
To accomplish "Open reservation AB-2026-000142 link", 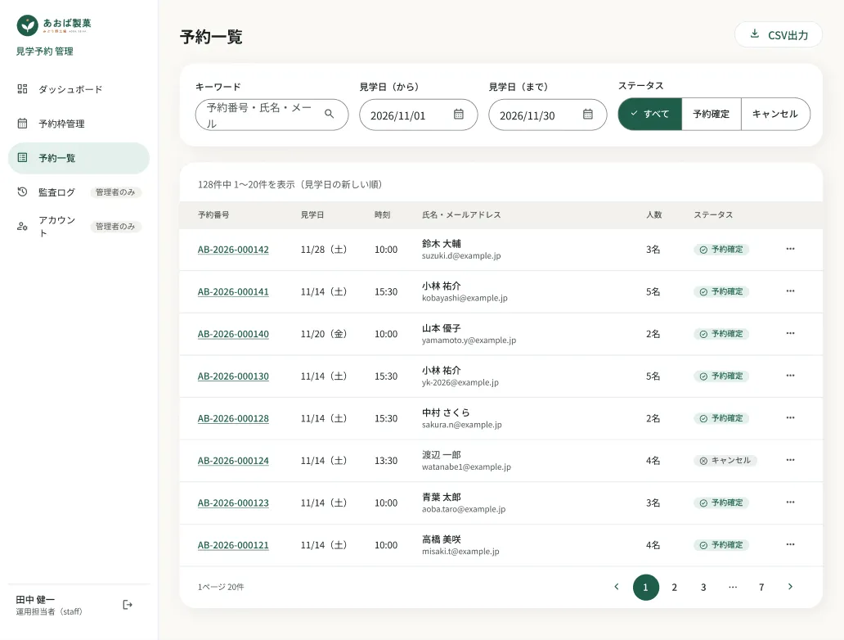I will point(233,250).
